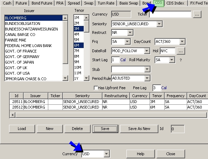Expand the Frq frequency dropdown
This screenshot has height=159, width=208.
click(127, 41)
